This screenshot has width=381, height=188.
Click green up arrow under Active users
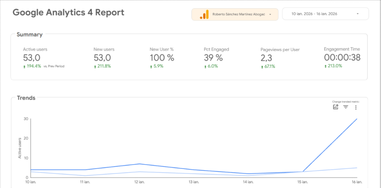[24, 66]
